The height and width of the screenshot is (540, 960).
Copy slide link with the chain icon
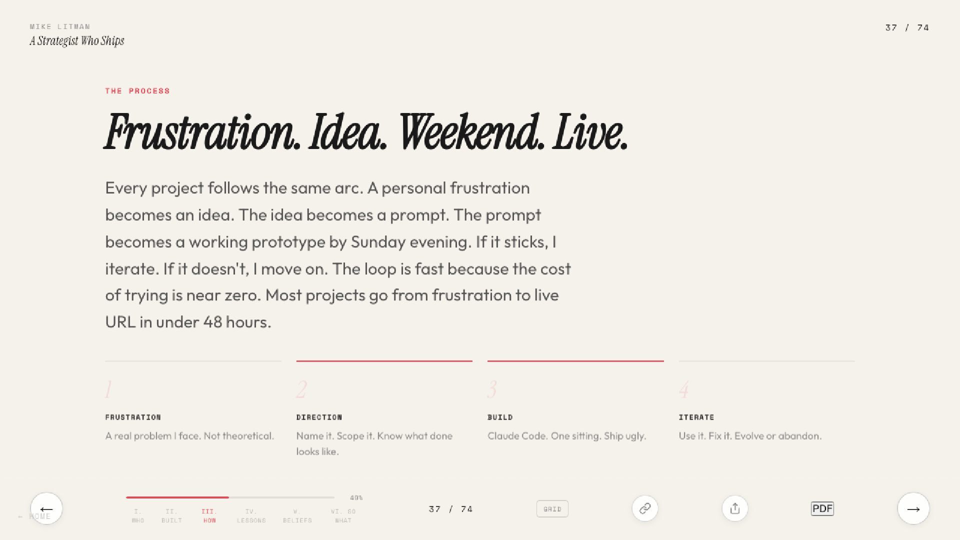click(645, 508)
